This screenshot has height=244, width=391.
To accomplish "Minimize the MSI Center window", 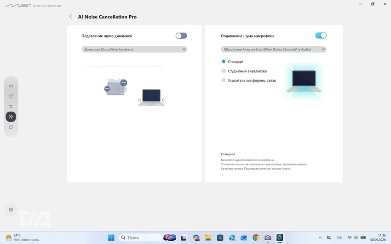I will [361, 4].
